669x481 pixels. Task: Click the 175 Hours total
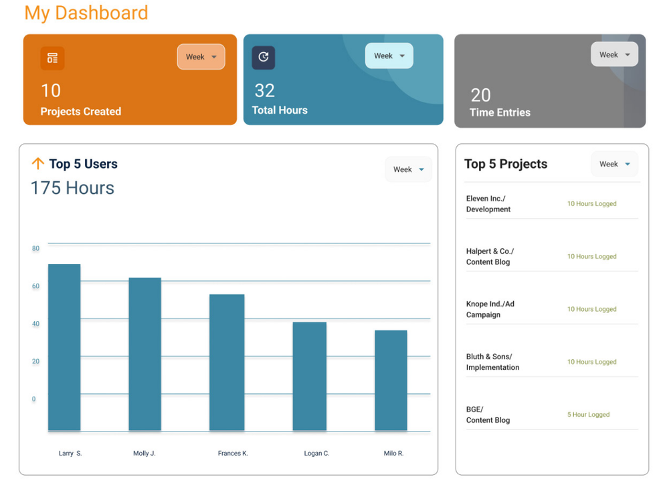tap(72, 188)
